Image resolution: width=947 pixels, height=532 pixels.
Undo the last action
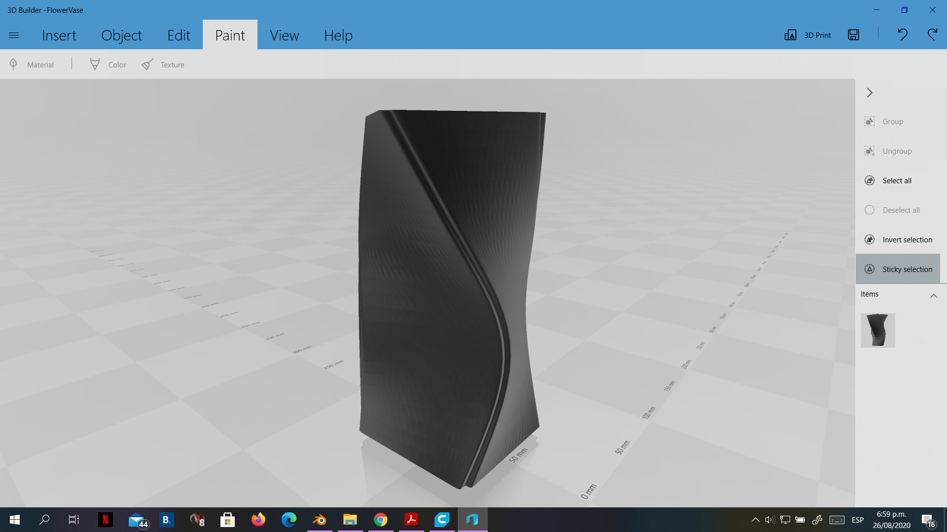point(902,34)
